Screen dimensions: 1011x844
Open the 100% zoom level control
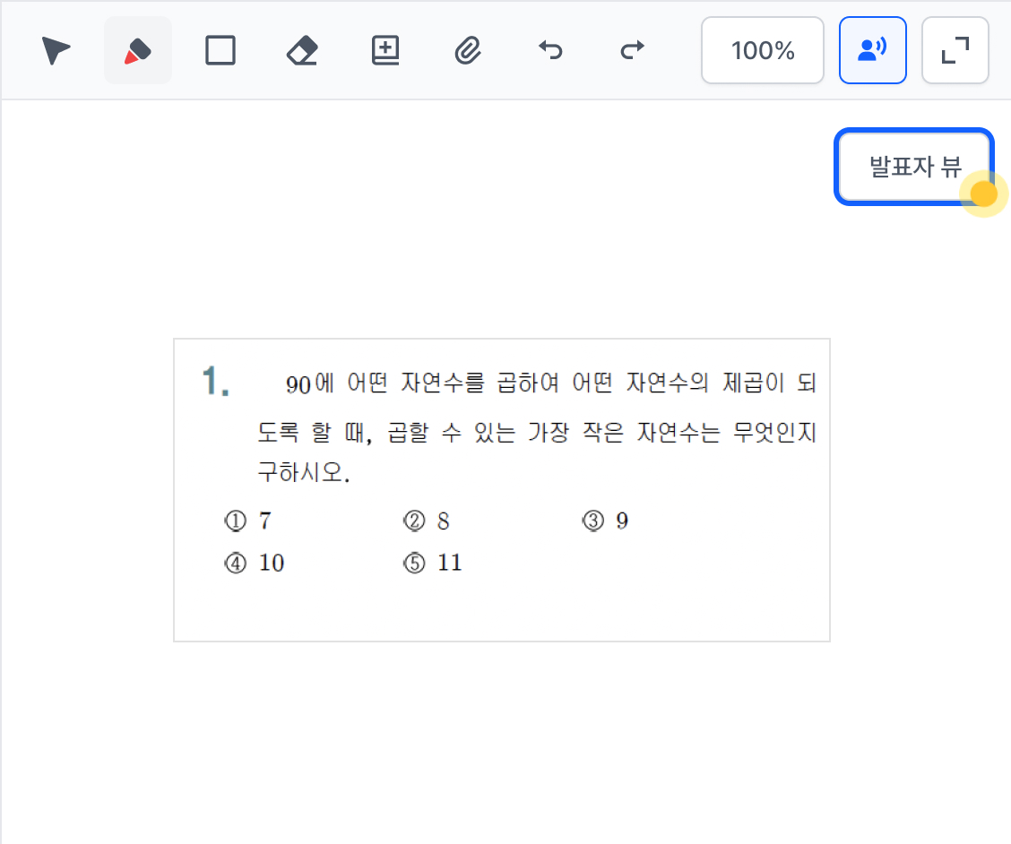pos(763,50)
